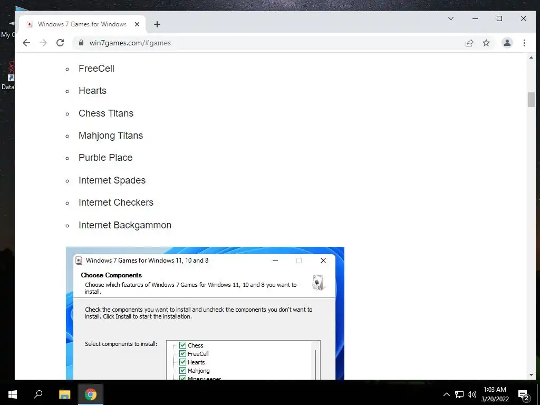This screenshot has height=405, width=540.
Task: Open the network status tray icon
Action: click(x=459, y=394)
